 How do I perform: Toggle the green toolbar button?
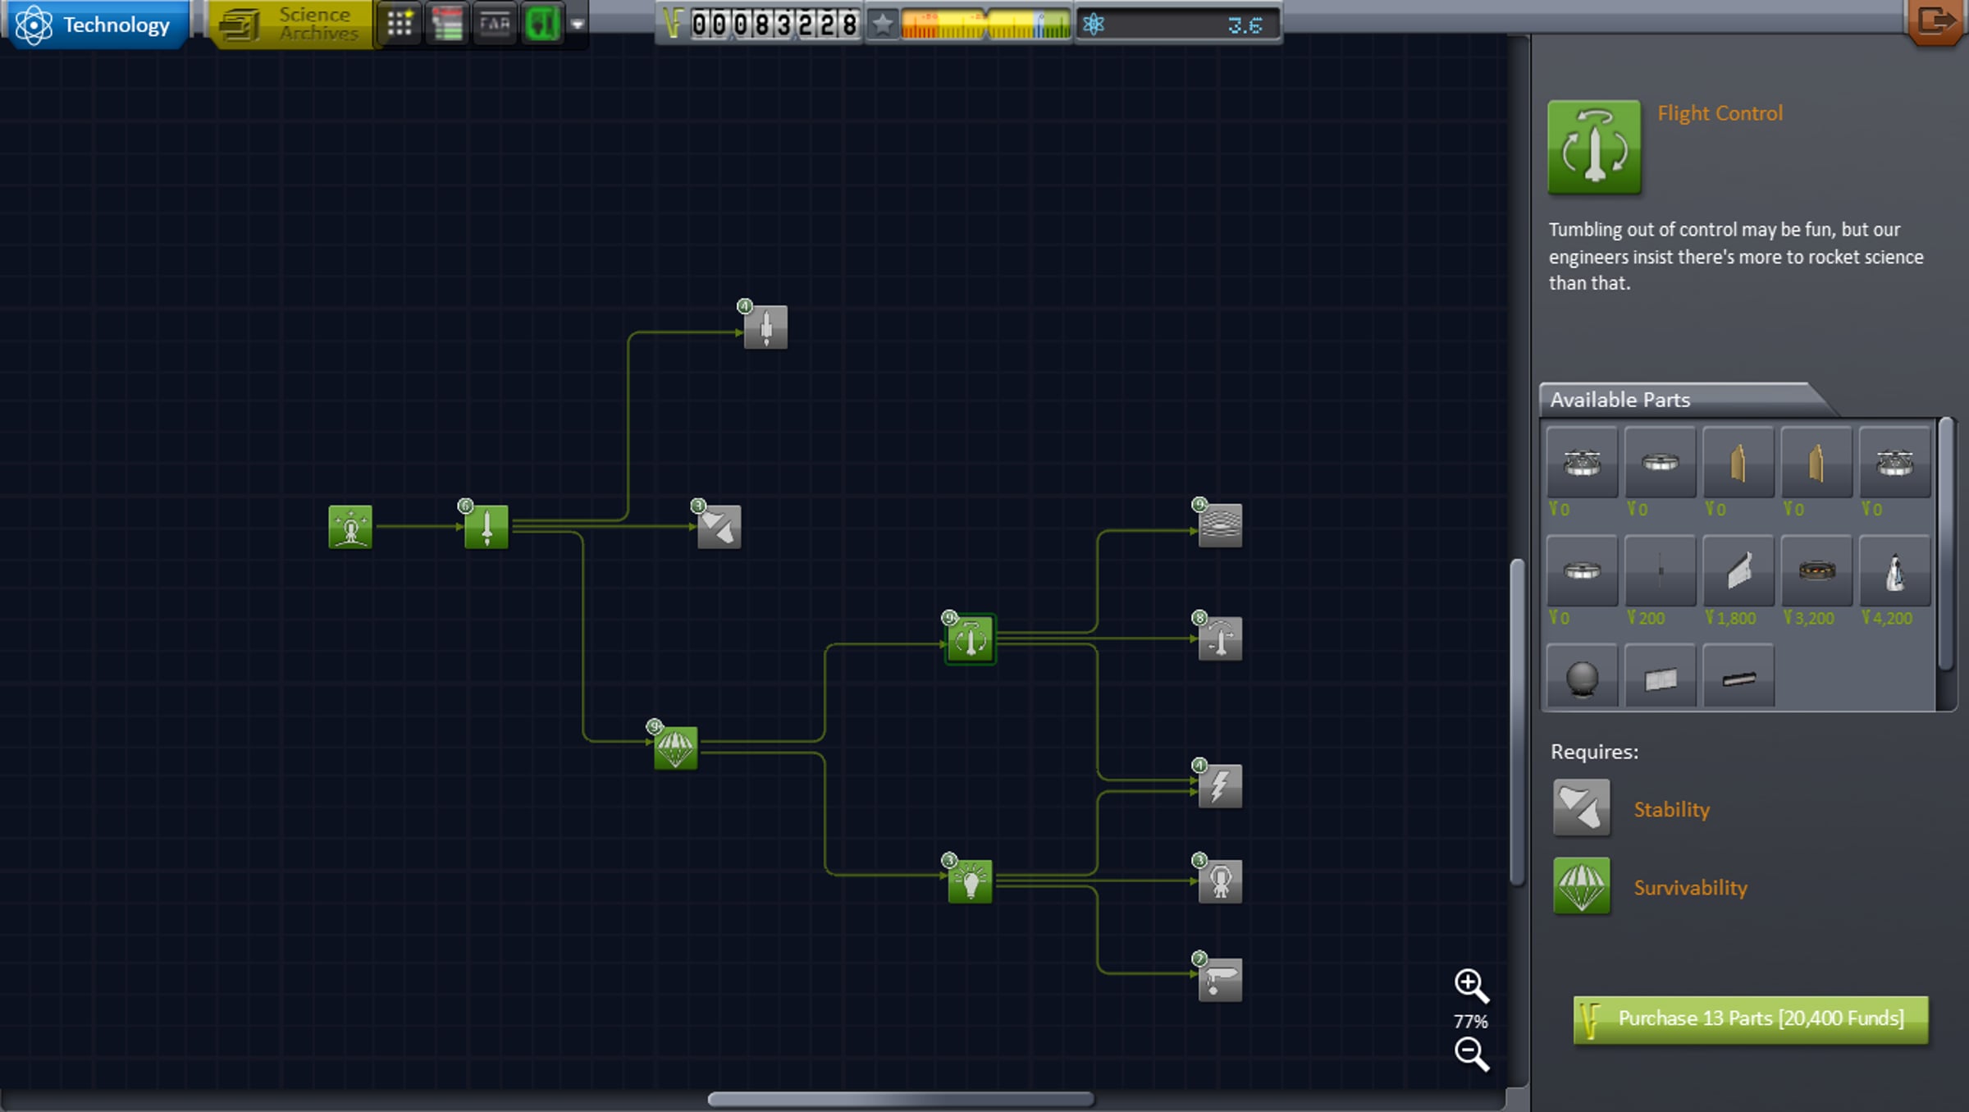click(x=541, y=24)
